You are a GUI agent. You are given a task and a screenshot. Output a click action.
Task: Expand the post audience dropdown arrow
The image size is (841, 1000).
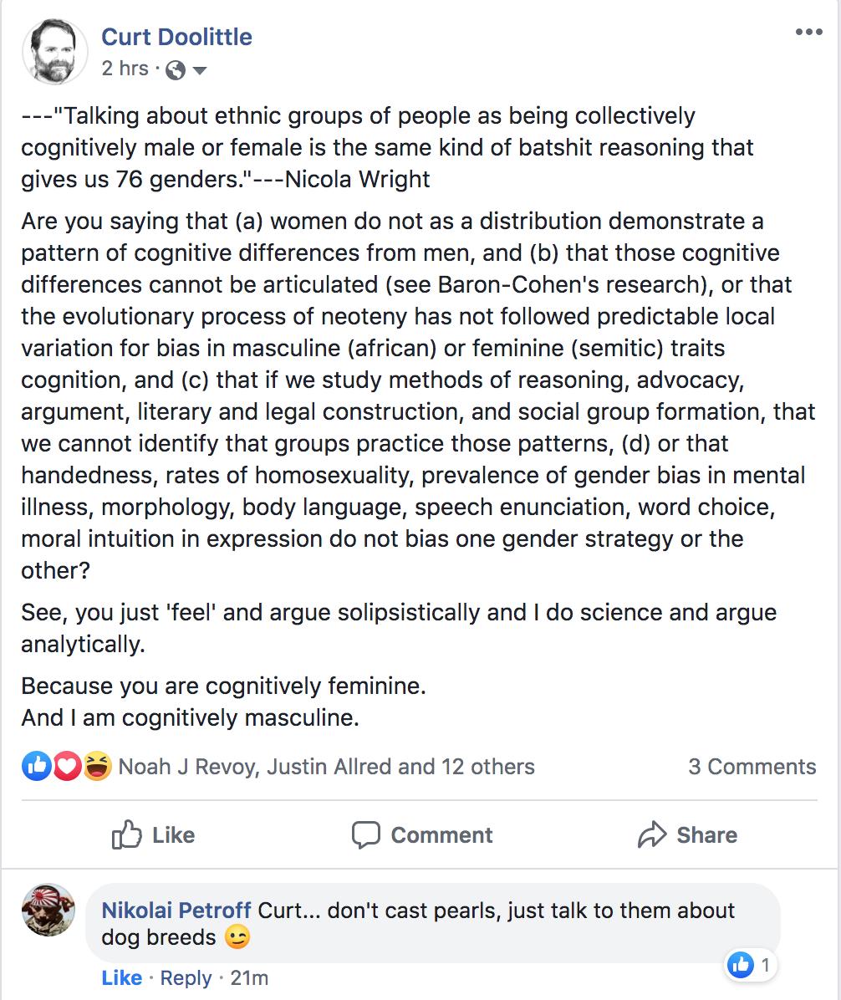point(199,70)
